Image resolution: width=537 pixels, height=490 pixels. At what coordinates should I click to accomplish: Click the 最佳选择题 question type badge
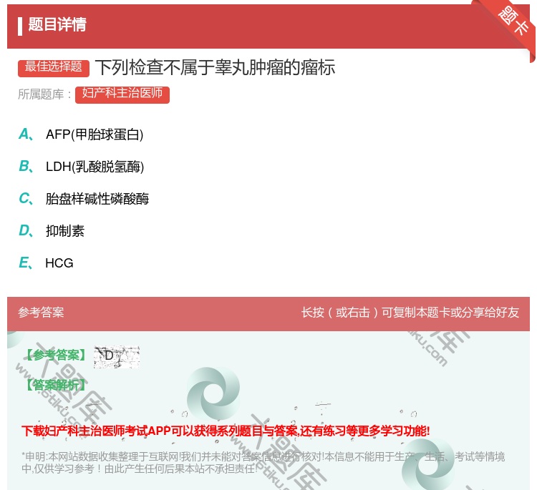point(54,67)
